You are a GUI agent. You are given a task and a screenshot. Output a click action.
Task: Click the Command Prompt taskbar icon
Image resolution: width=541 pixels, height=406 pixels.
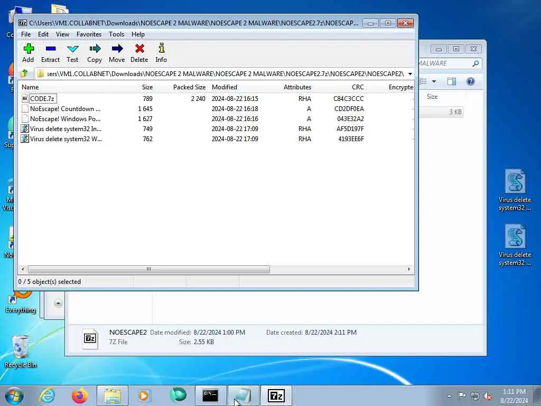[x=210, y=395]
